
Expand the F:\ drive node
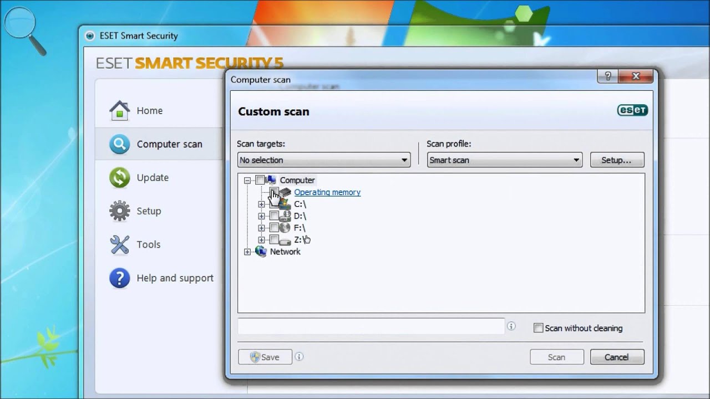click(x=261, y=228)
